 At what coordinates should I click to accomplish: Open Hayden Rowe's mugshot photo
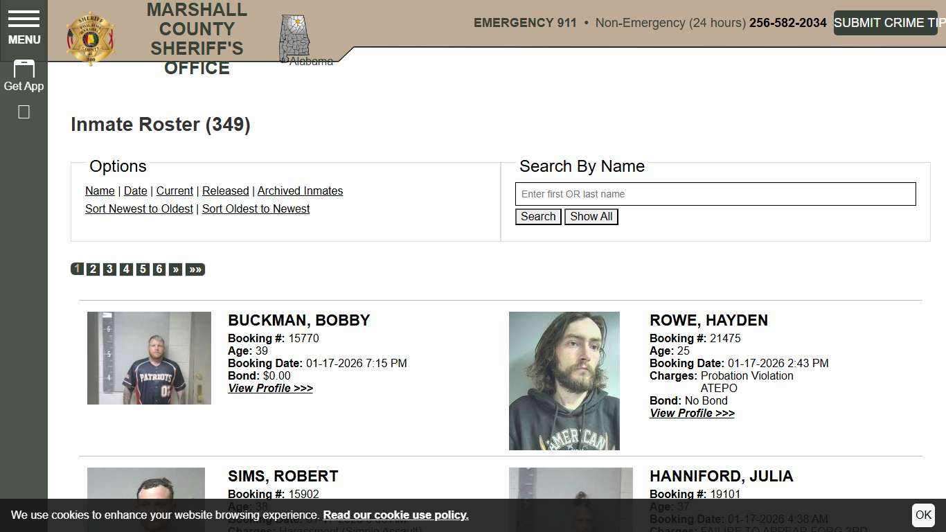(564, 381)
